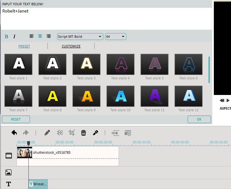
Task: Jump to 00:00:10:00 on the timeline ruler
Action: [65, 142]
